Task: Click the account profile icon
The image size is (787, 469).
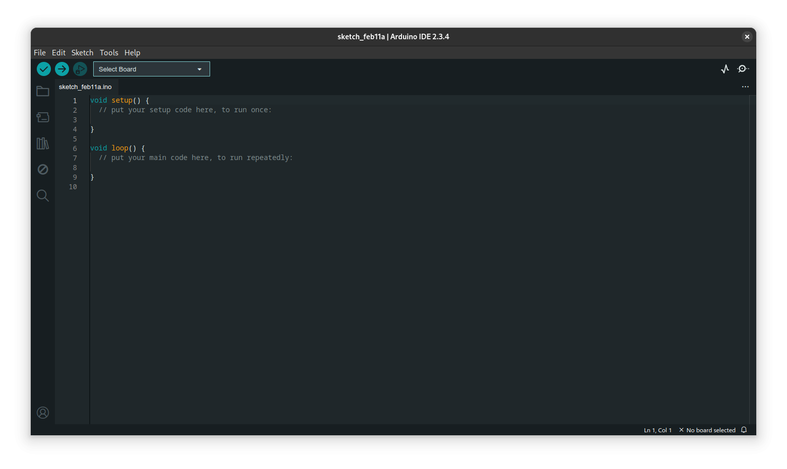Action: coord(43,413)
